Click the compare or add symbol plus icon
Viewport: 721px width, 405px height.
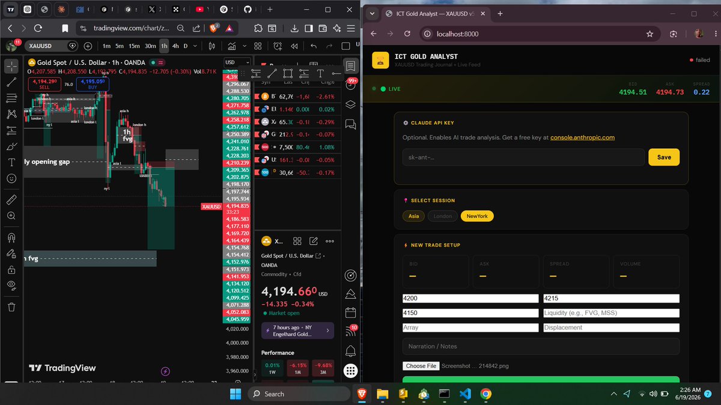pyautogui.click(x=88, y=46)
